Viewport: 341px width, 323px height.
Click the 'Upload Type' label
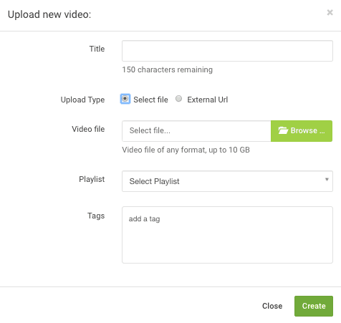82,100
